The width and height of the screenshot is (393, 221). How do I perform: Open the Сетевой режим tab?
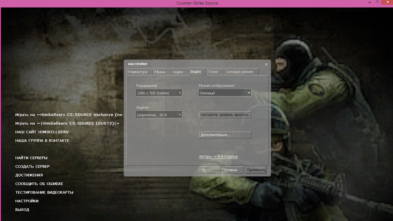242,72
